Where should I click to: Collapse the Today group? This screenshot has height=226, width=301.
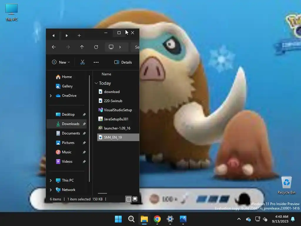[96, 83]
